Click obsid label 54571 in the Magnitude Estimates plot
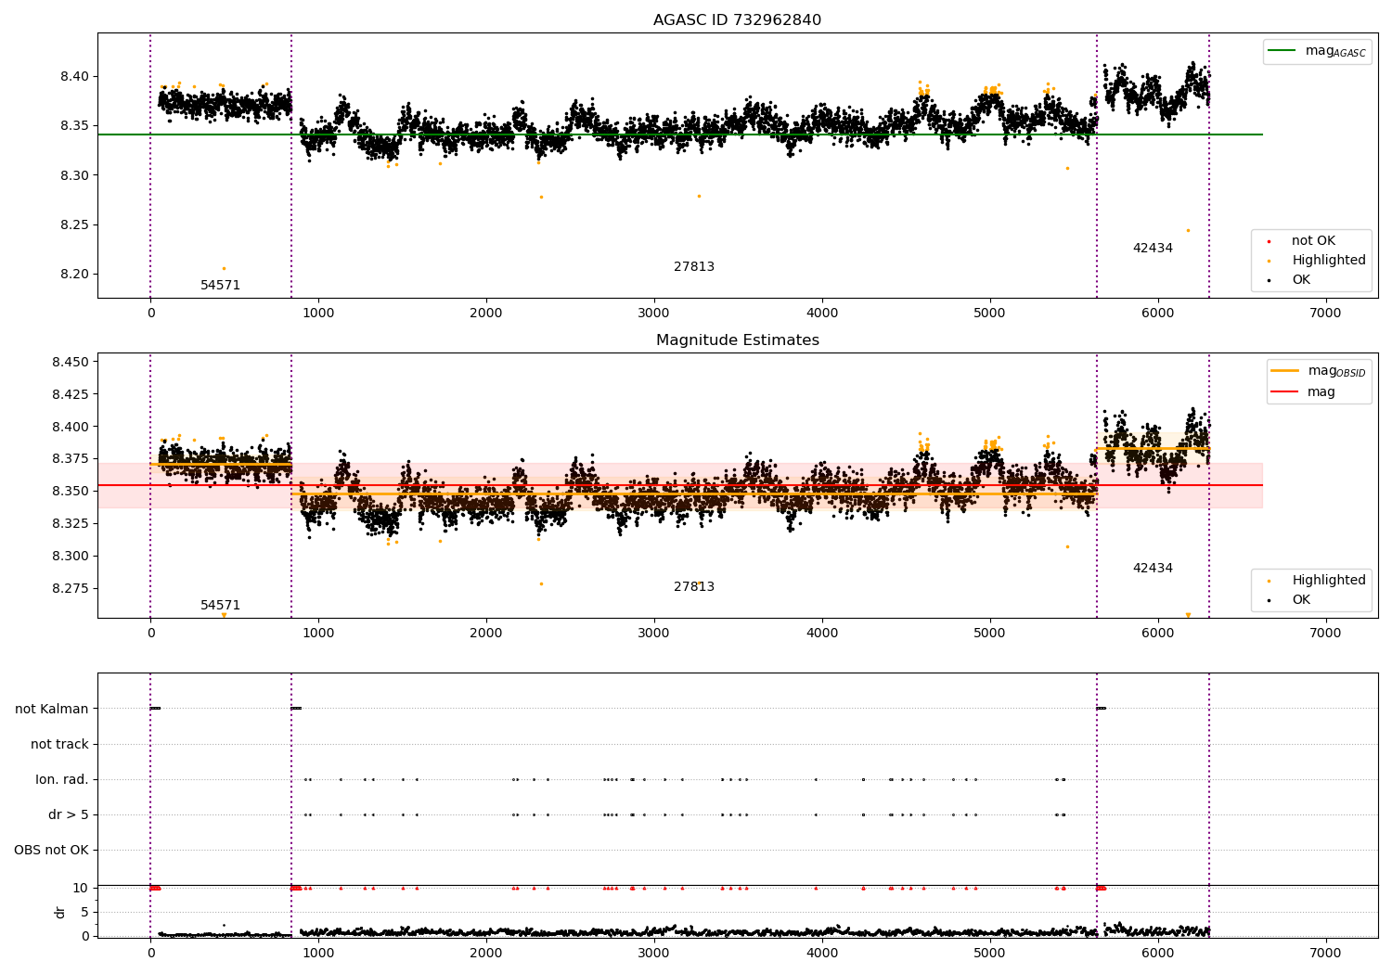Viewport: 1392px width, 974px height. (x=221, y=606)
